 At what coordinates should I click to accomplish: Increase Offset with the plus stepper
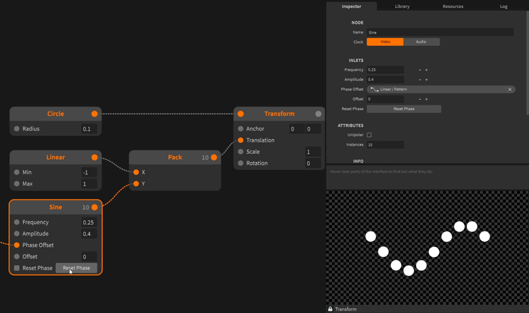click(426, 99)
